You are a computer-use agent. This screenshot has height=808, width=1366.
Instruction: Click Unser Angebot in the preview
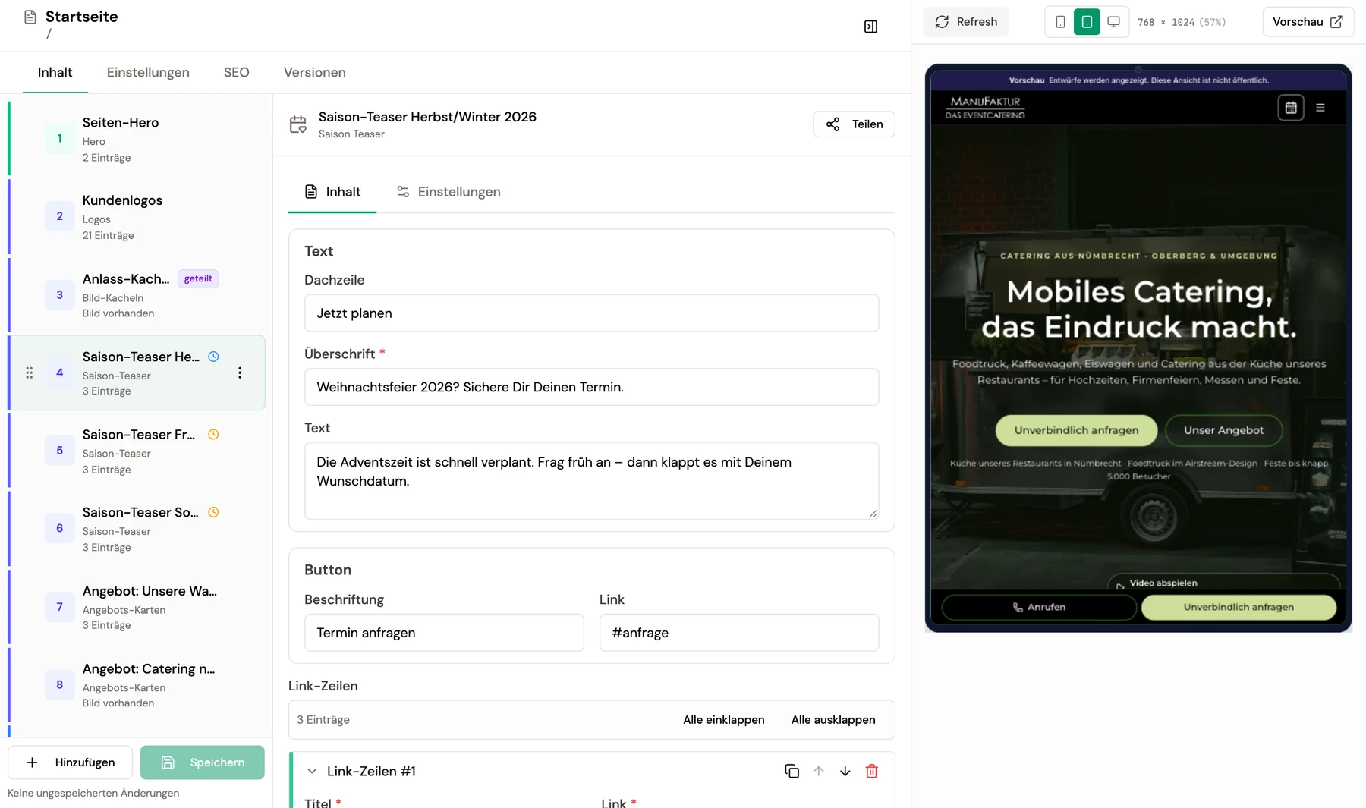1224,430
